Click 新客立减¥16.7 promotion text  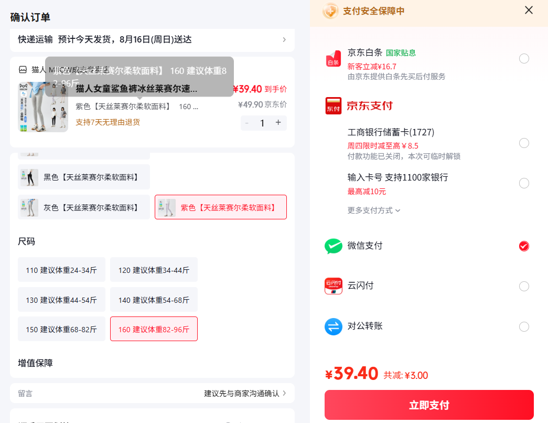[x=371, y=67]
